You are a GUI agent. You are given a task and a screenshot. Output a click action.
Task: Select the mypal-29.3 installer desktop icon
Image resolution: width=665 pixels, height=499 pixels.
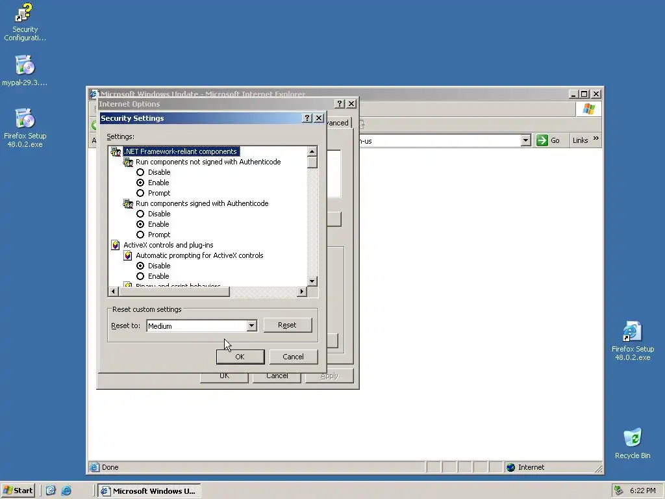pyautogui.click(x=24, y=70)
